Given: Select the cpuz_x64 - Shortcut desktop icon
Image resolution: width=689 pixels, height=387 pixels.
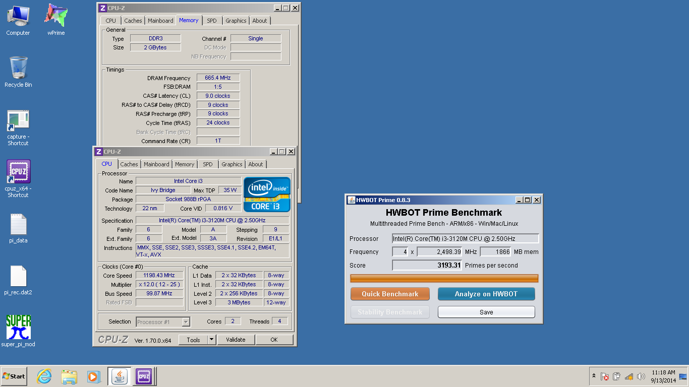Looking at the screenshot, I should 18,178.
